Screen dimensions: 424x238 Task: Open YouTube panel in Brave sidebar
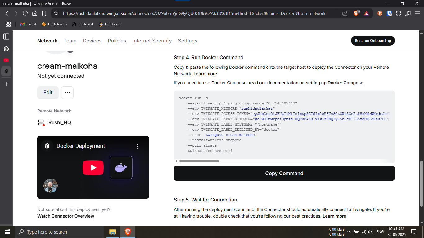[6, 60]
